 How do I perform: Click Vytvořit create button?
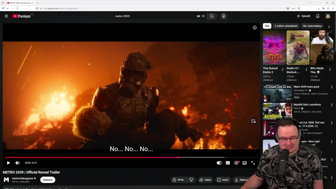(303, 16)
